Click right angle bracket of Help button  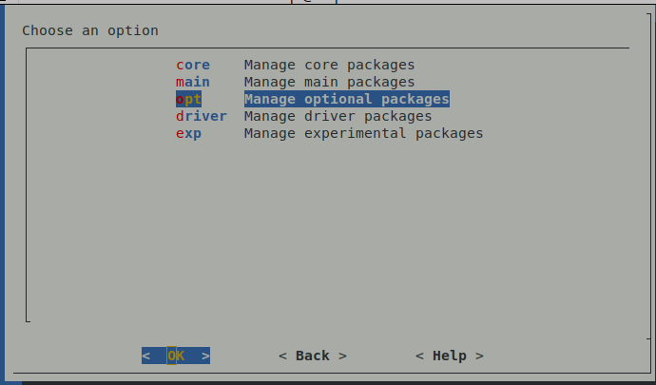[x=480, y=356]
